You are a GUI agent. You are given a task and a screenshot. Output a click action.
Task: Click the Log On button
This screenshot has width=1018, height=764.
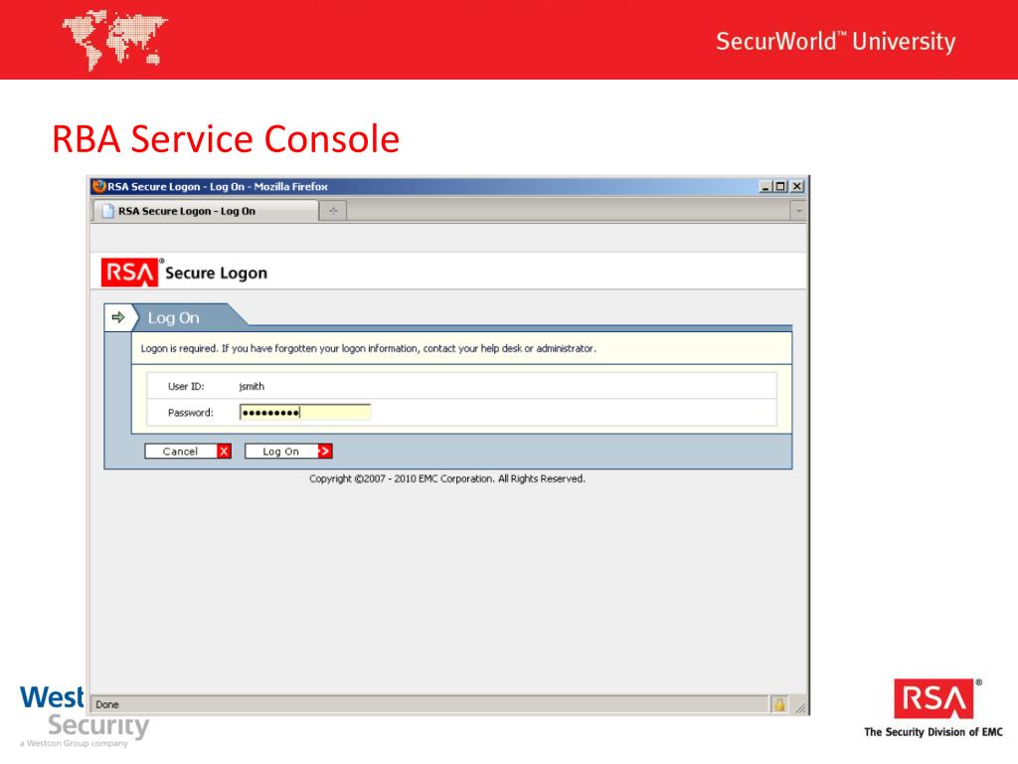pos(288,451)
